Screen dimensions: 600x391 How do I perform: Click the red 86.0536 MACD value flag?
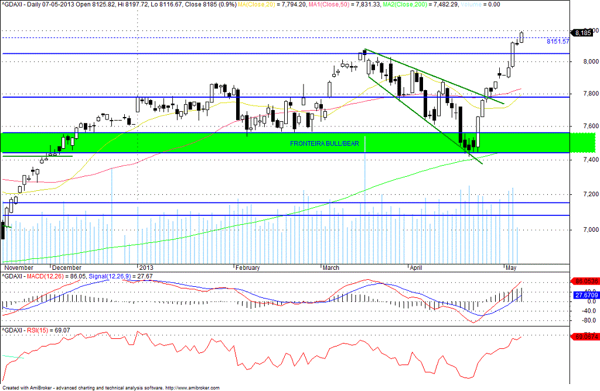click(585, 281)
